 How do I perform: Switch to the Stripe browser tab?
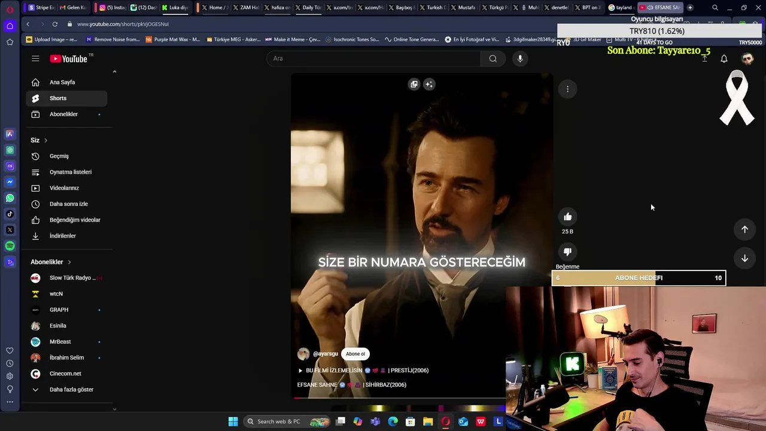[41, 8]
